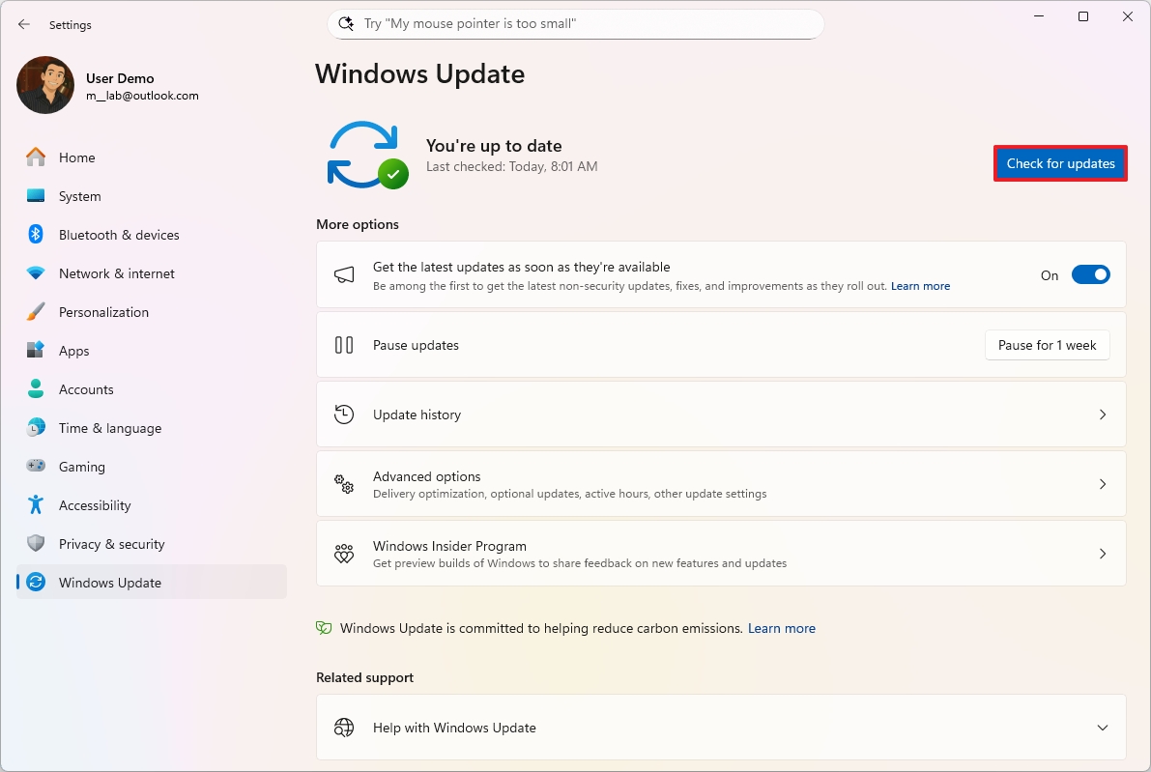The width and height of the screenshot is (1151, 772).
Task: Click the Settings search bar
Action: pos(575,22)
